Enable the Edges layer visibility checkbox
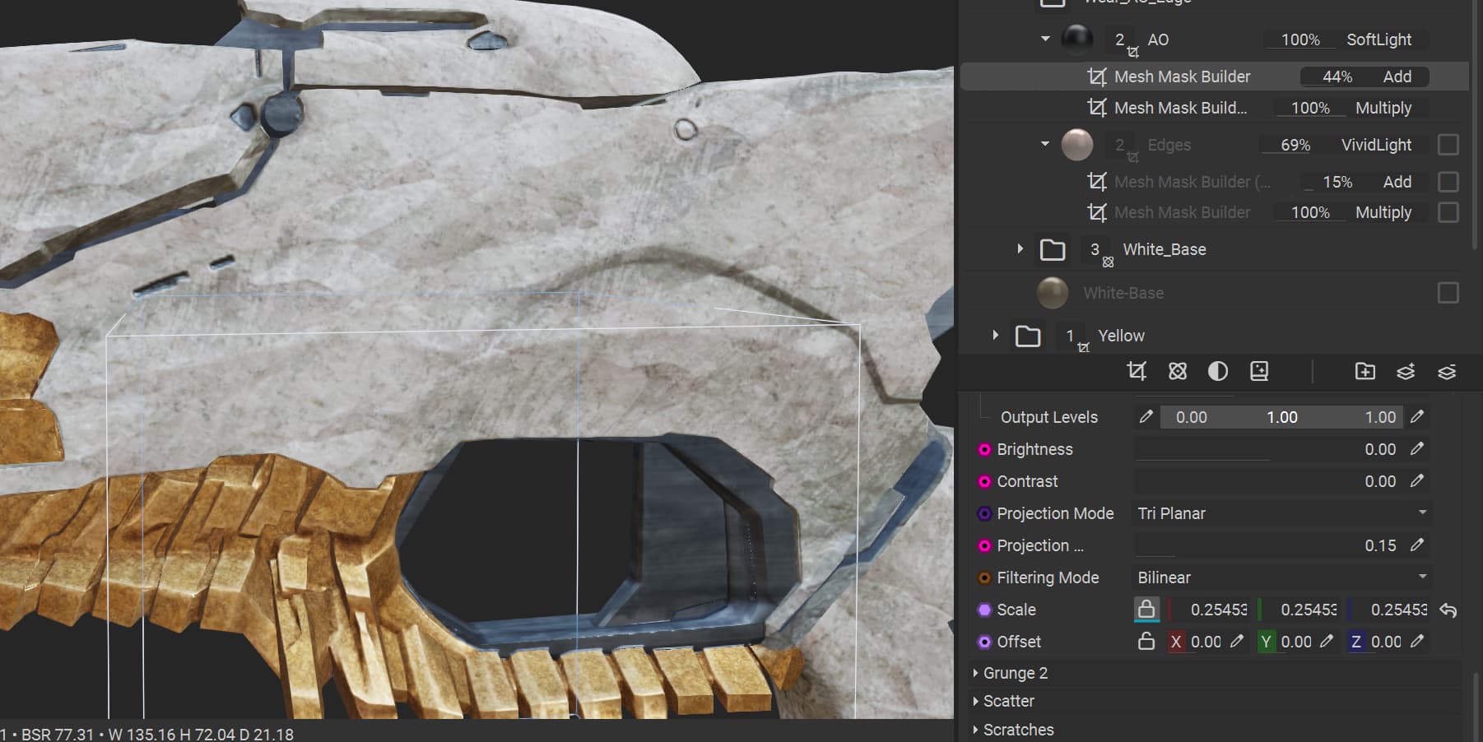This screenshot has width=1483, height=742. pyautogui.click(x=1448, y=145)
